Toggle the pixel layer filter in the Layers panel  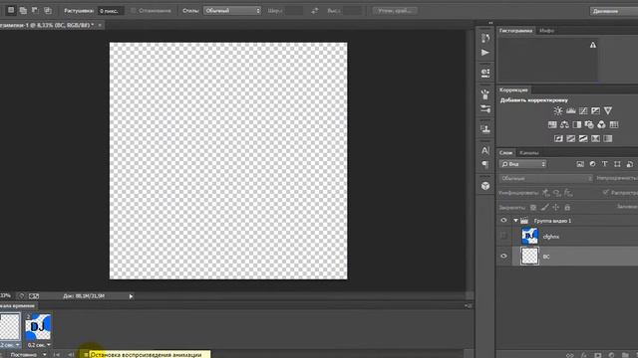(580, 164)
